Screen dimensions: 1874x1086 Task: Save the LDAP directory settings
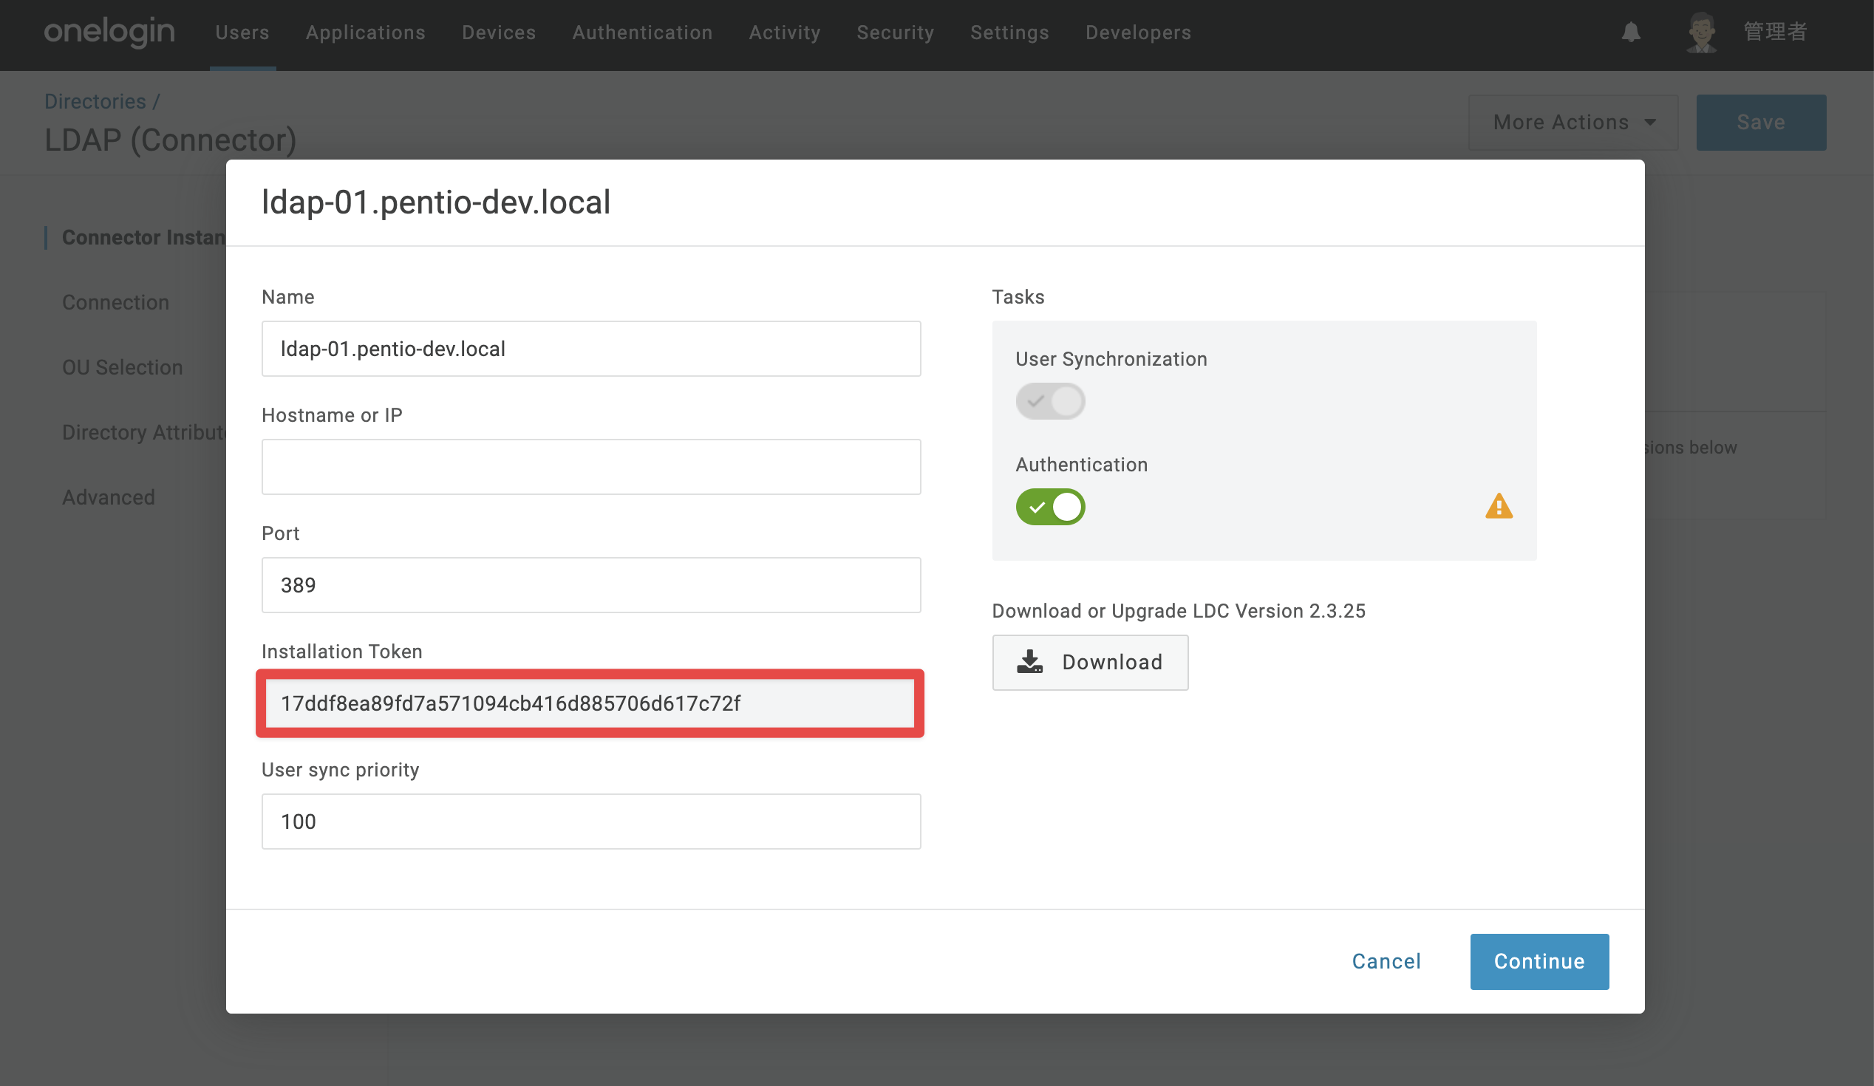pos(1760,122)
